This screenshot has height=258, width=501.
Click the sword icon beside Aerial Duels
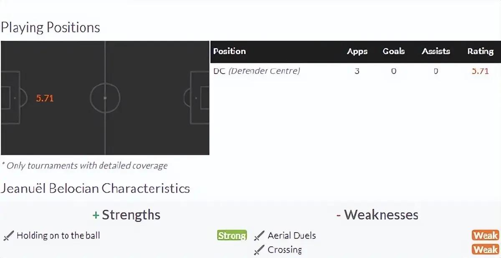point(259,236)
